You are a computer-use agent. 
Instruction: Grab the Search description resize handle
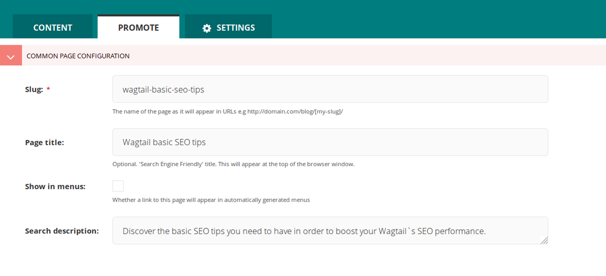pyautogui.click(x=544, y=241)
